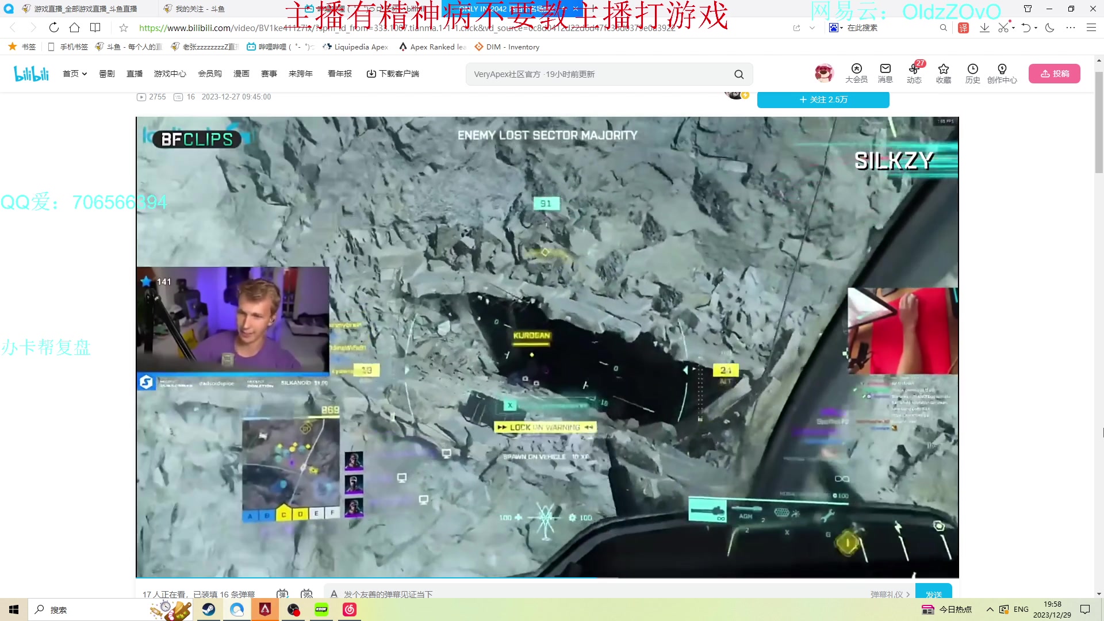This screenshot has height=621, width=1104.
Task: Click the 关注 2.5万 follow button
Action: (x=823, y=99)
